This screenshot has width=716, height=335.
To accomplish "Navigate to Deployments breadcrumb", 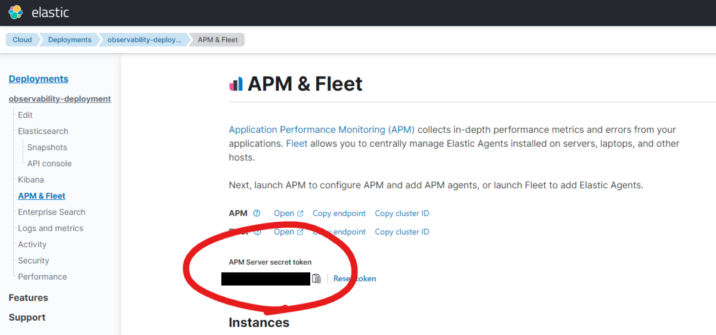I will [x=70, y=40].
